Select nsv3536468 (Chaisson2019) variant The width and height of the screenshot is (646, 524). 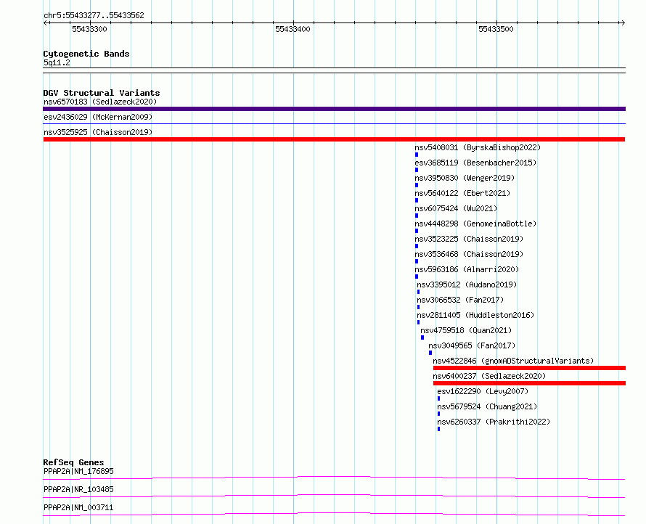[x=469, y=254]
